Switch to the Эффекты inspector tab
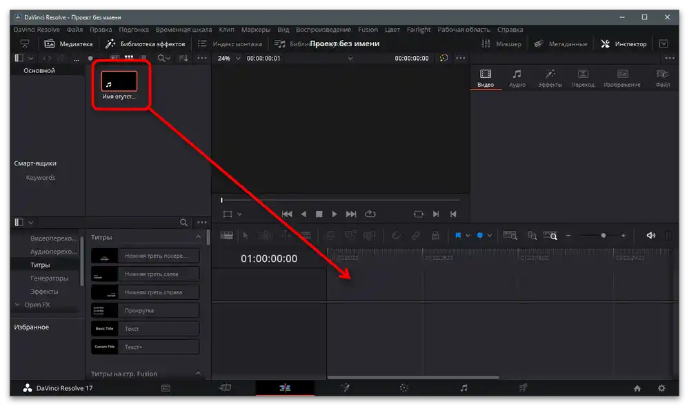Screen dimensions: 689x406 (x=550, y=78)
